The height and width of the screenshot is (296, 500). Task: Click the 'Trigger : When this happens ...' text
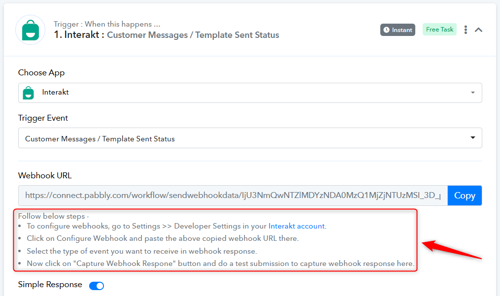pos(107,24)
